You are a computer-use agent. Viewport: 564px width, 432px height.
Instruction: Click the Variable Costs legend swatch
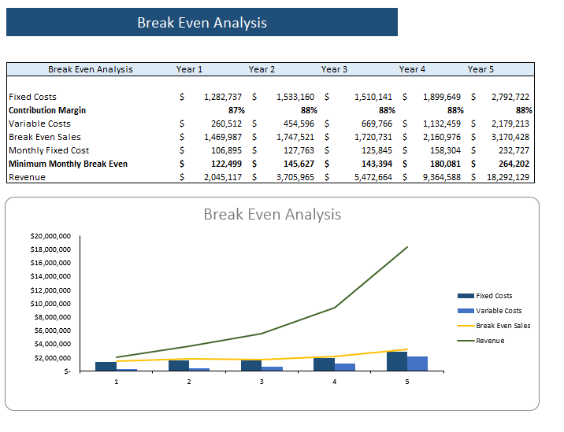(466, 311)
